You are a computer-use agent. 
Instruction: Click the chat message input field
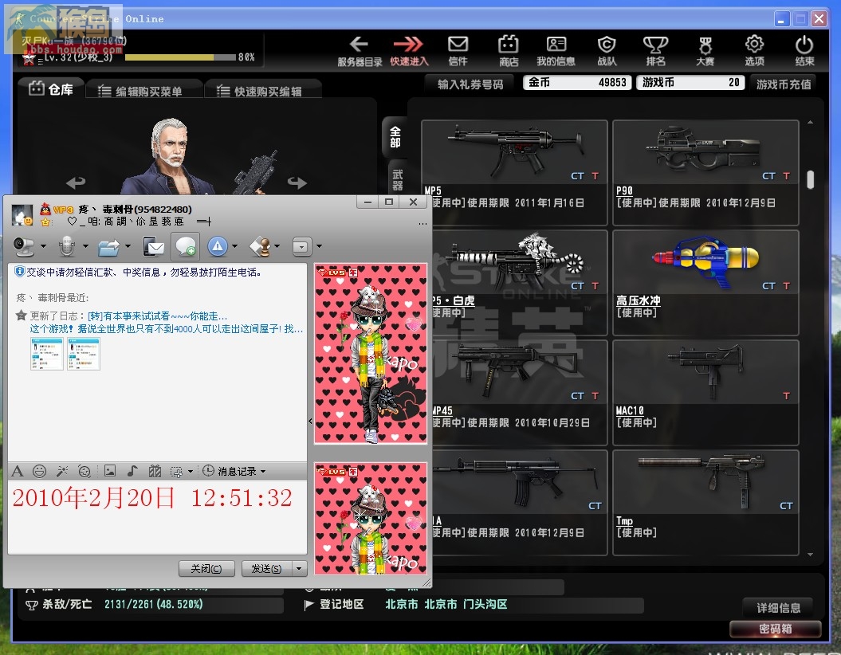[x=157, y=517]
